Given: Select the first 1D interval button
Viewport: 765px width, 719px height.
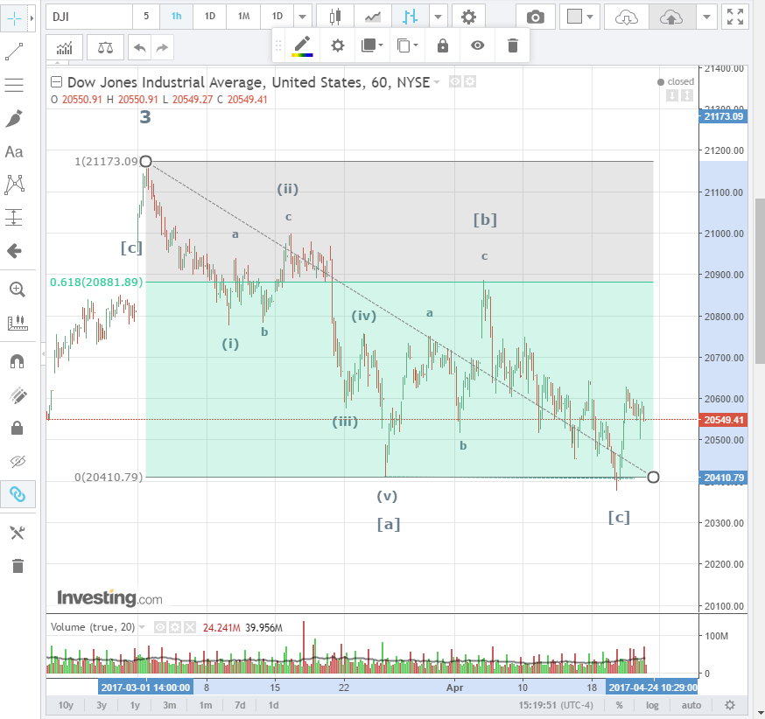Looking at the screenshot, I should click(210, 16).
